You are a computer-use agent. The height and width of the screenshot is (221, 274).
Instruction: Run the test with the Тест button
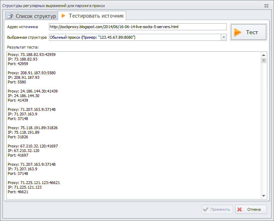pos(248,32)
